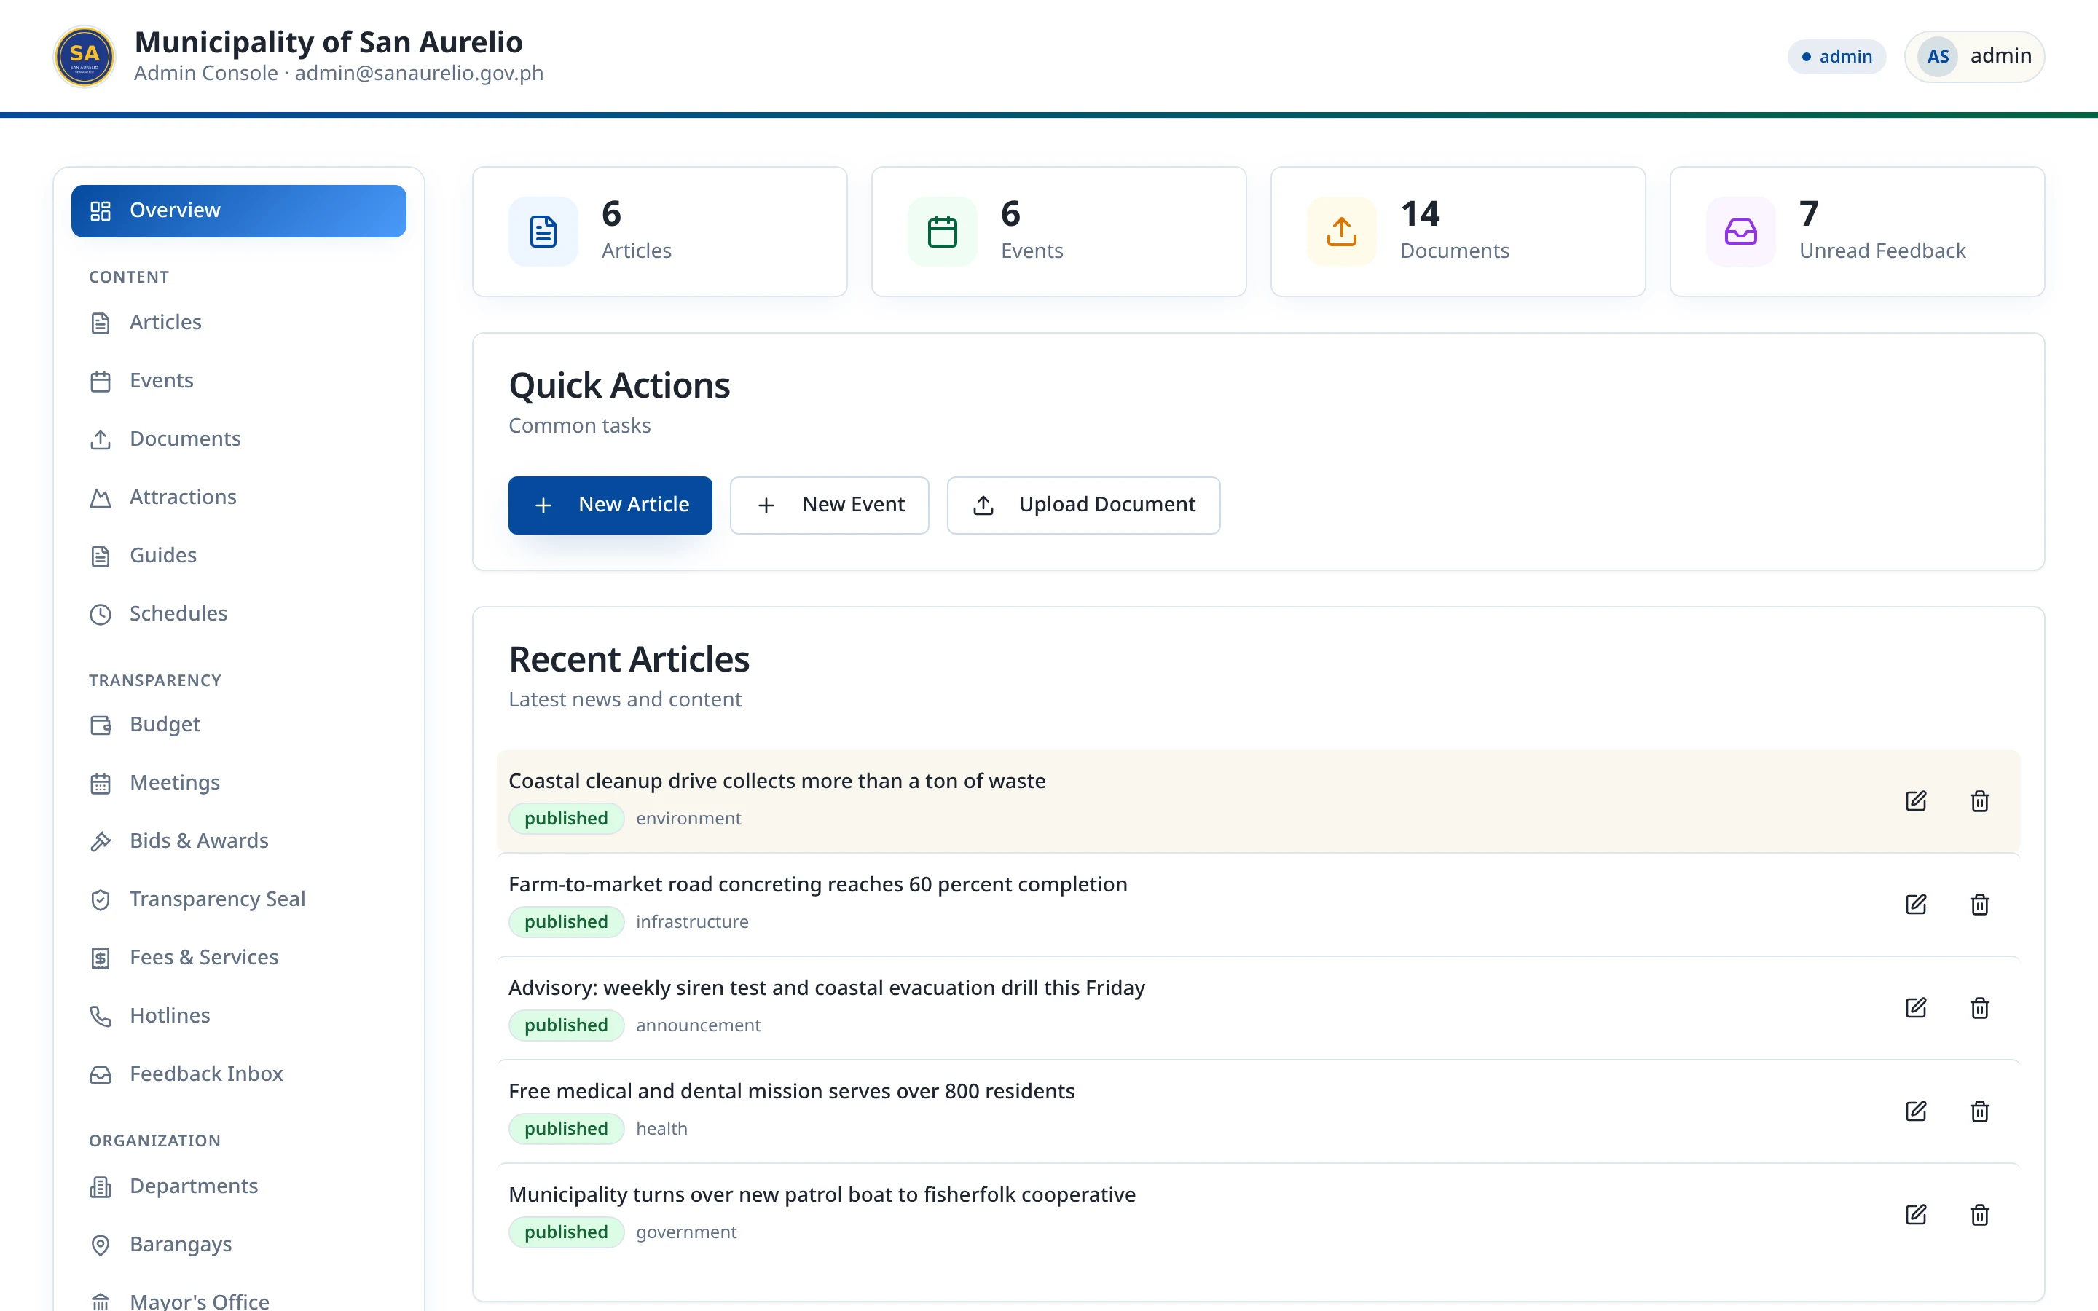Image resolution: width=2098 pixels, height=1311 pixels.
Task: Edit the Farm-to-market road article
Action: pyautogui.click(x=1916, y=905)
